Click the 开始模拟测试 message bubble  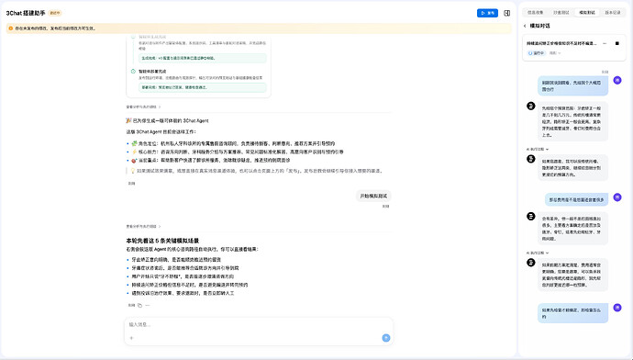[x=373, y=196]
